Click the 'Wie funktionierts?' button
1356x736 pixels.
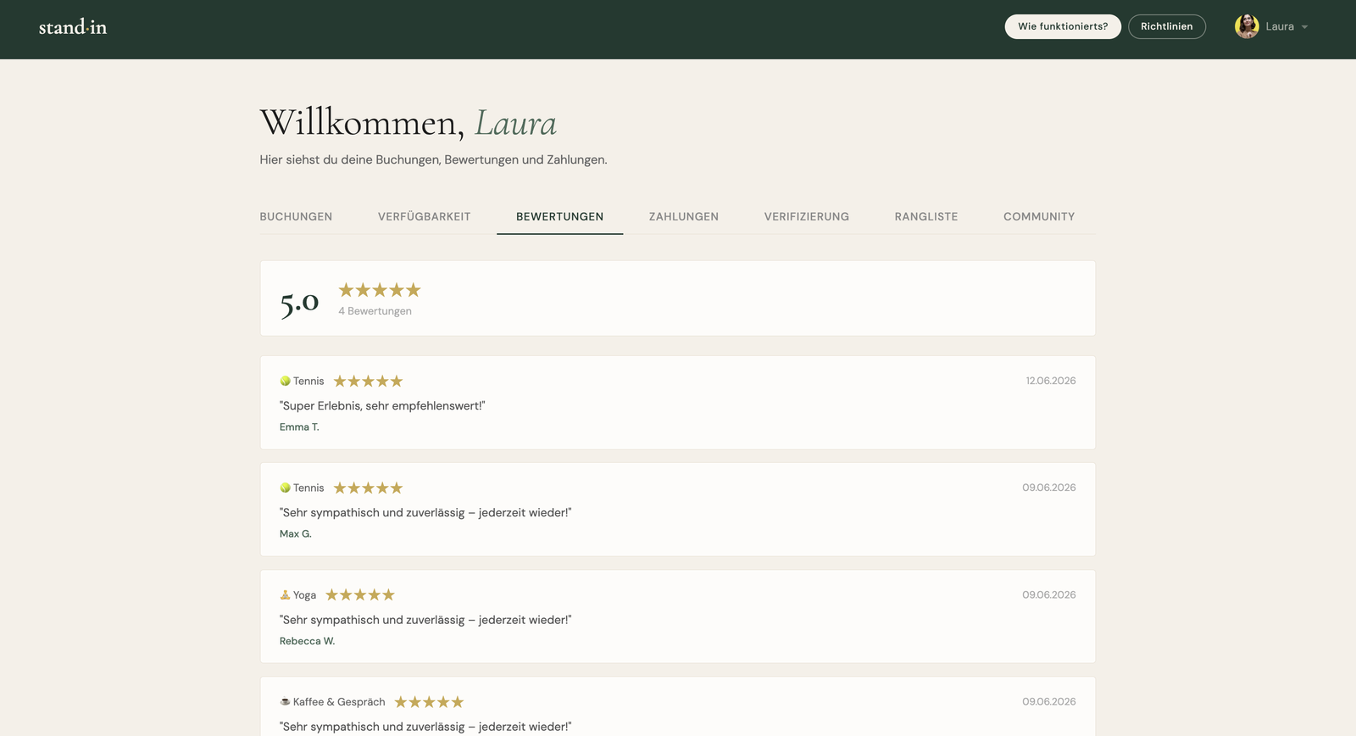click(x=1063, y=26)
